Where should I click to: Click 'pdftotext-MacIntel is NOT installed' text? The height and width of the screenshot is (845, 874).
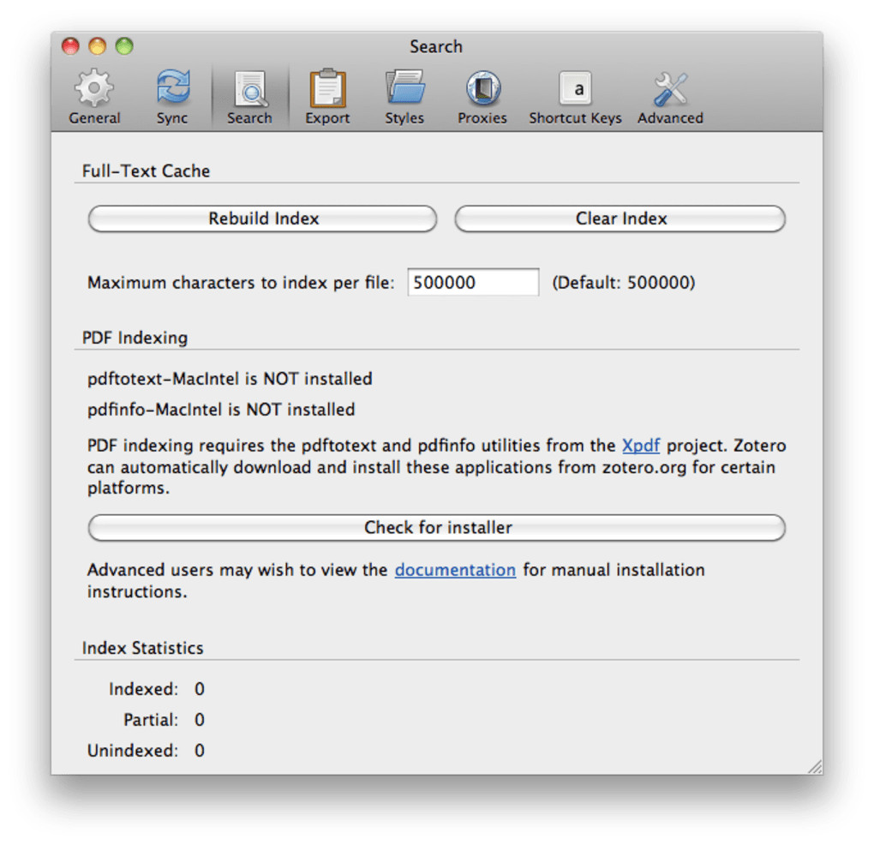tap(230, 379)
